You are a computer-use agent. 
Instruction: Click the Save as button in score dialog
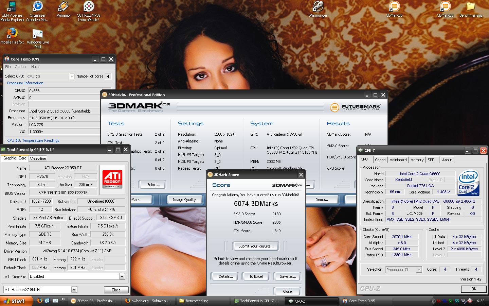tap(288, 276)
